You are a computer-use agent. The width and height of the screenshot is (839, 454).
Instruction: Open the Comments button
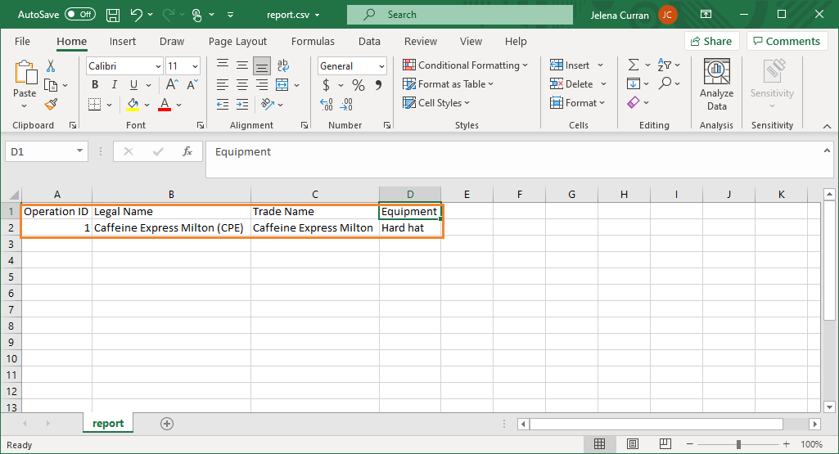[x=786, y=41]
